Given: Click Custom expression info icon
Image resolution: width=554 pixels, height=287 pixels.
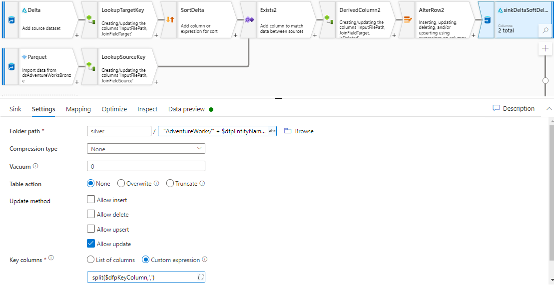Looking at the screenshot, I should [205, 260].
